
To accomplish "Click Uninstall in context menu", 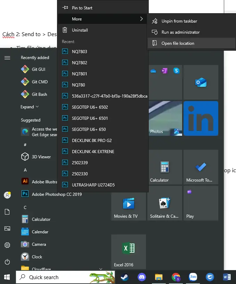I will (80, 30).
